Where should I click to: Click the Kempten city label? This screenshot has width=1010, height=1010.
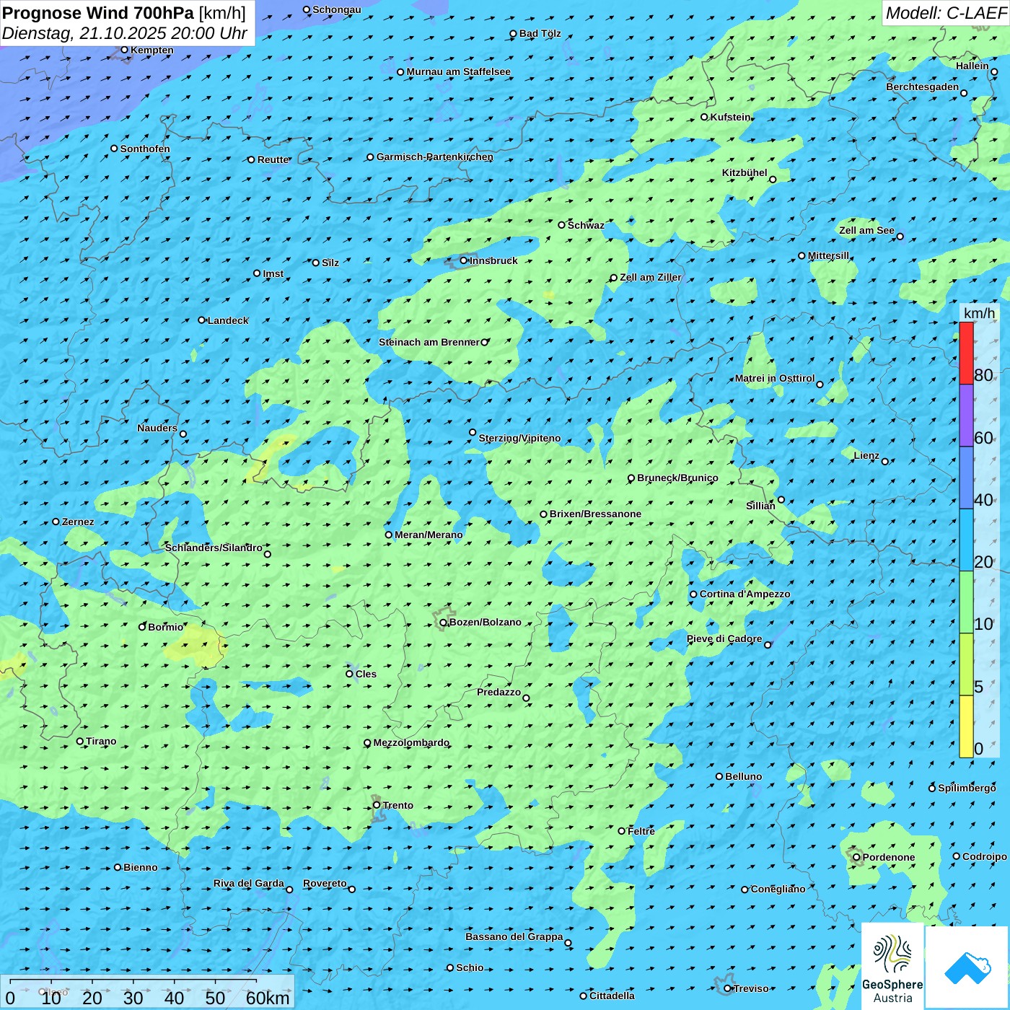pyautogui.click(x=152, y=50)
